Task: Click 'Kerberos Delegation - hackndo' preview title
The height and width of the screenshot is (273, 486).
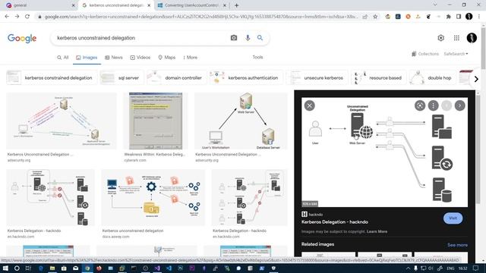Action: [x=335, y=222]
